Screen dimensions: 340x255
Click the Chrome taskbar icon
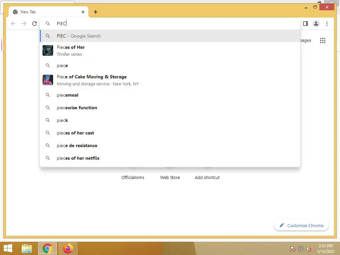click(x=47, y=248)
